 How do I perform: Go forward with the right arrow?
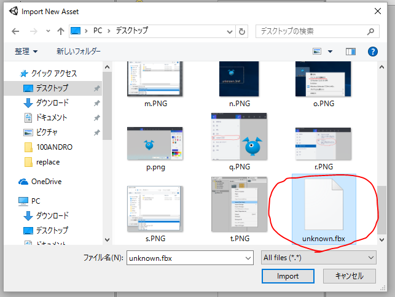click(34, 31)
